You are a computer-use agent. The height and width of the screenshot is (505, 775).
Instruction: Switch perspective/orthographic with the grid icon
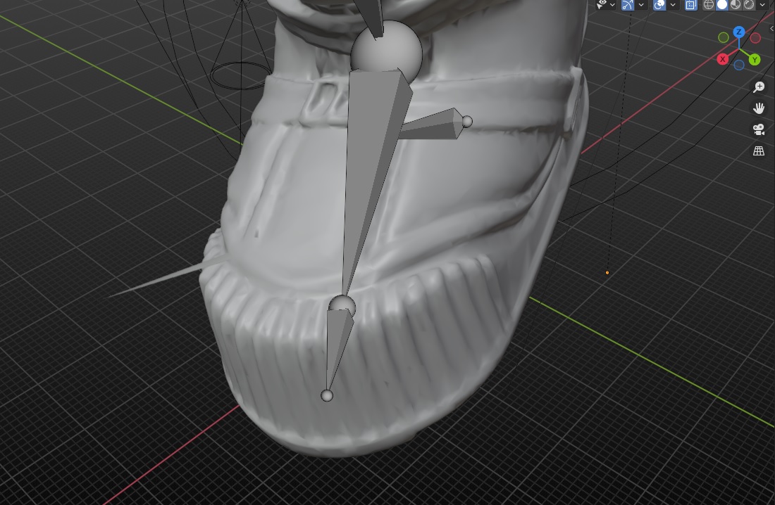pyautogui.click(x=759, y=151)
